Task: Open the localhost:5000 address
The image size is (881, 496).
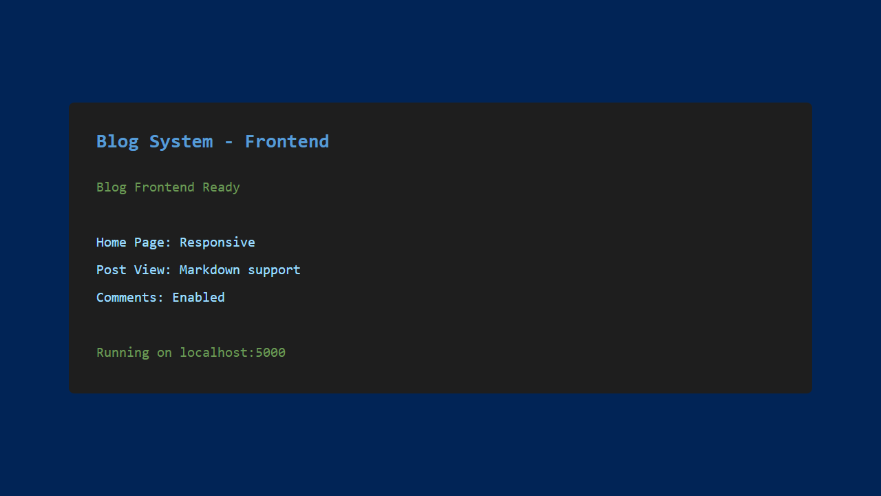Action: [x=232, y=353]
